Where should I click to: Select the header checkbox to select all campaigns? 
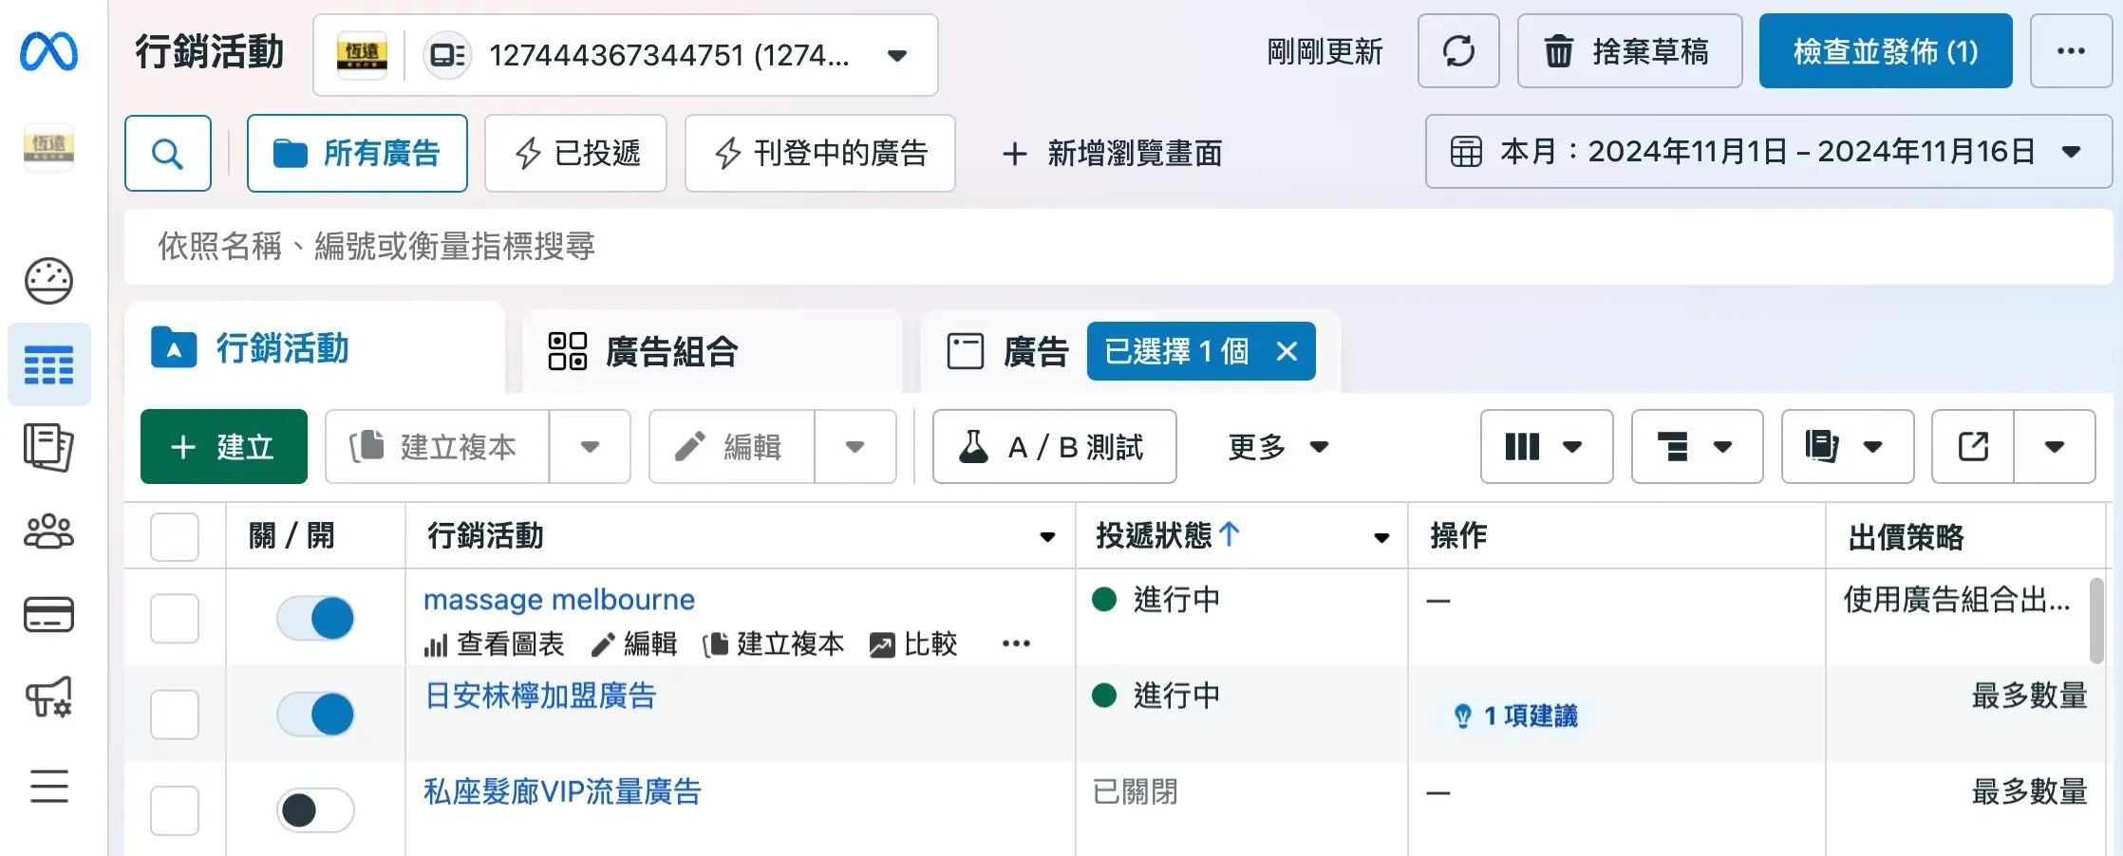tap(174, 536)
